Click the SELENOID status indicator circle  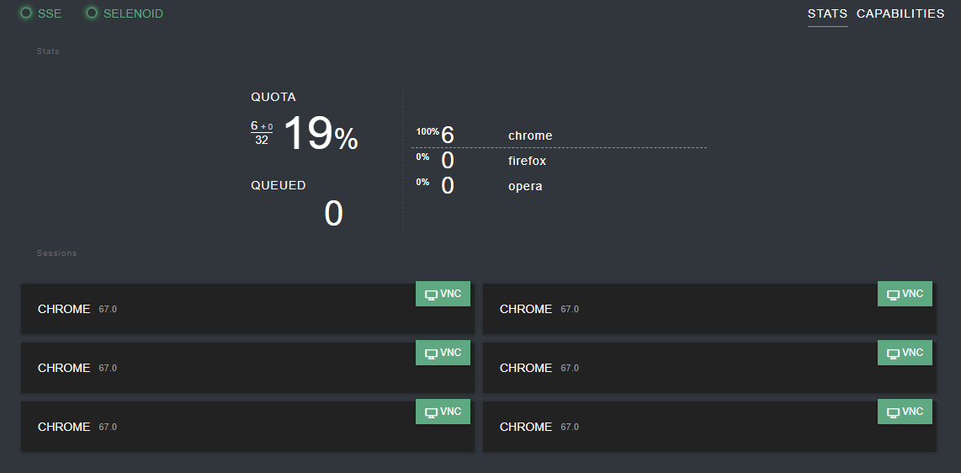pyautogui.click(x=92, y=13)
